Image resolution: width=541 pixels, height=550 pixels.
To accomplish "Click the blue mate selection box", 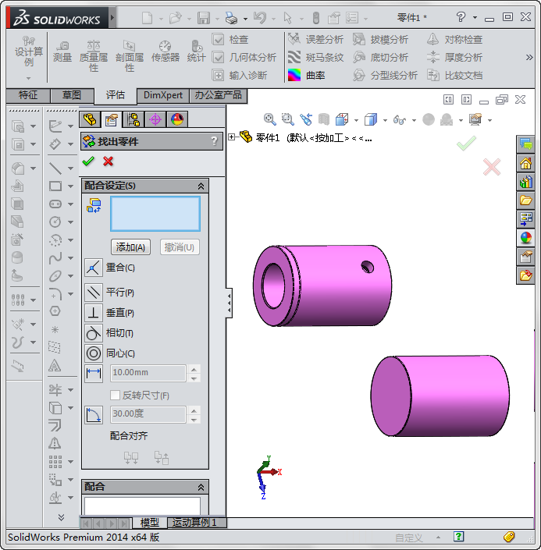I will (155, 214).
